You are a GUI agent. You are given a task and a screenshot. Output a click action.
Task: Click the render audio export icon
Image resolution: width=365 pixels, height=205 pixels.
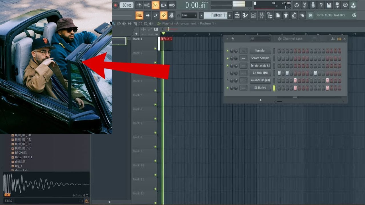pos(337,5)
